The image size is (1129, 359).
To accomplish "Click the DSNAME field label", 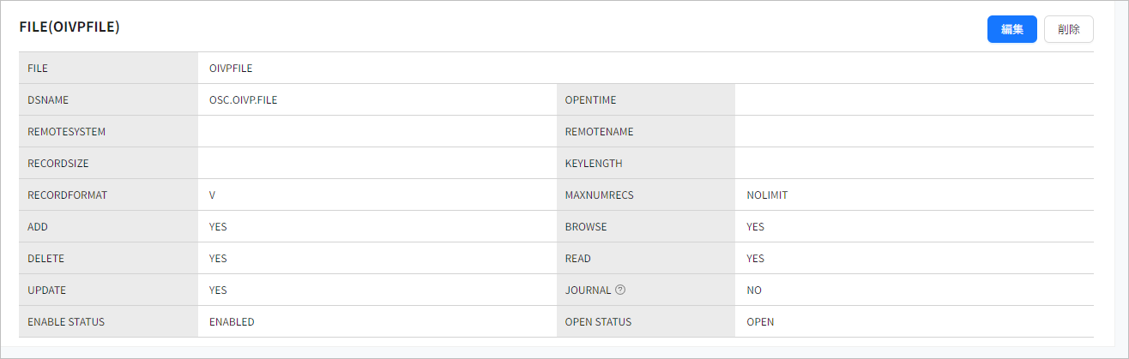I will point(48,100).
